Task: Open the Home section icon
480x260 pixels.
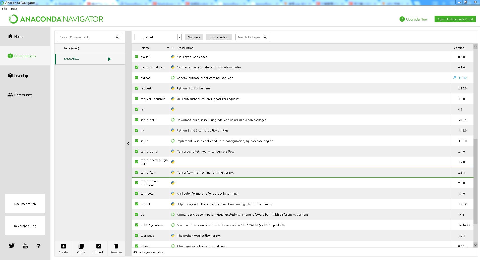Action: point(10,36)
